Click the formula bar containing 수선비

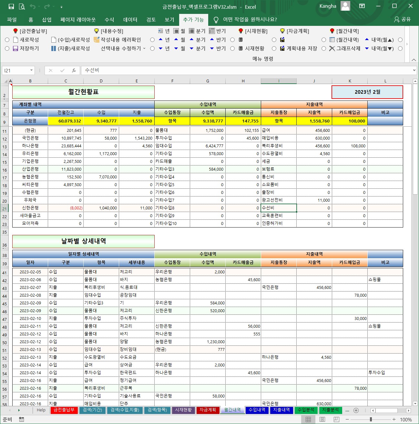[x=246, y=70]
